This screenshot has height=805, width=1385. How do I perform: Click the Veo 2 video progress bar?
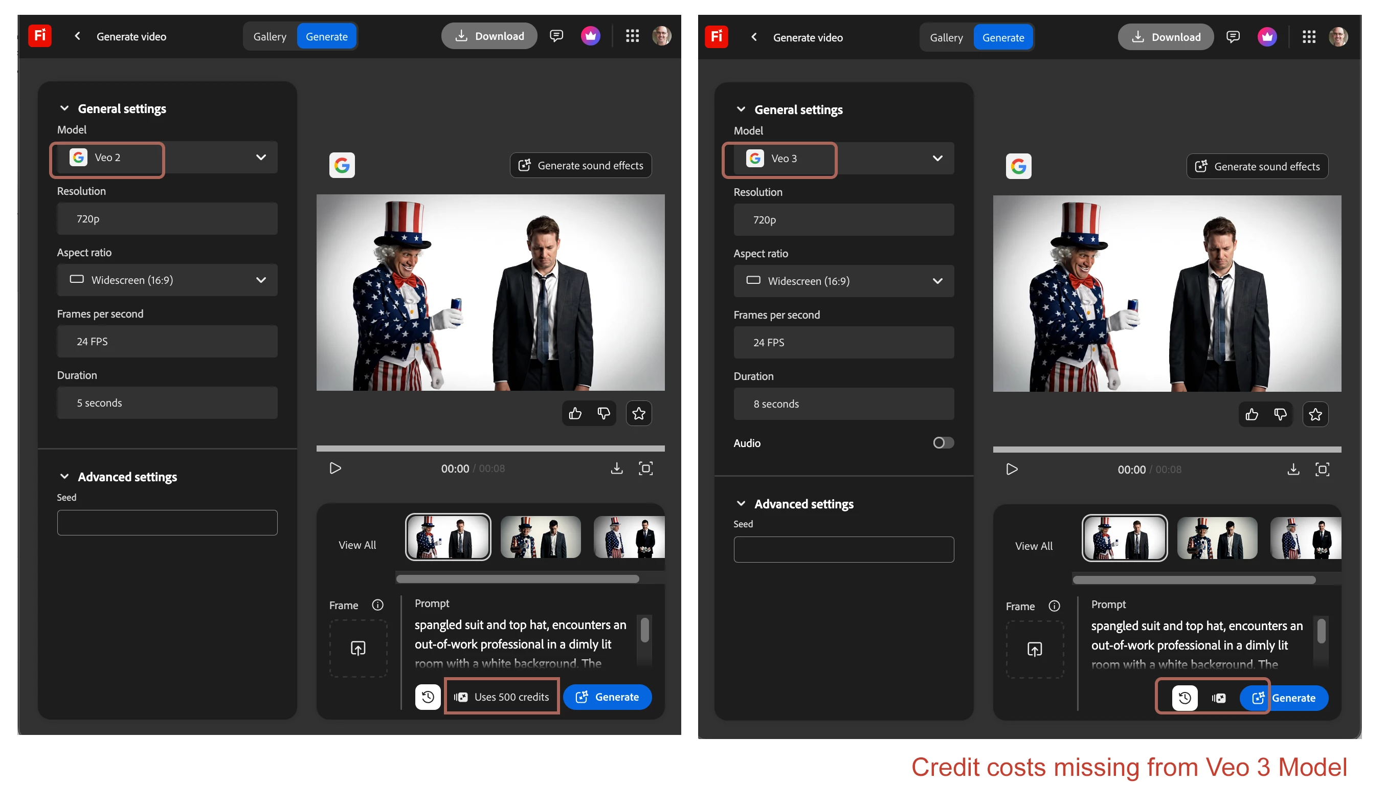tap(490, 449)
